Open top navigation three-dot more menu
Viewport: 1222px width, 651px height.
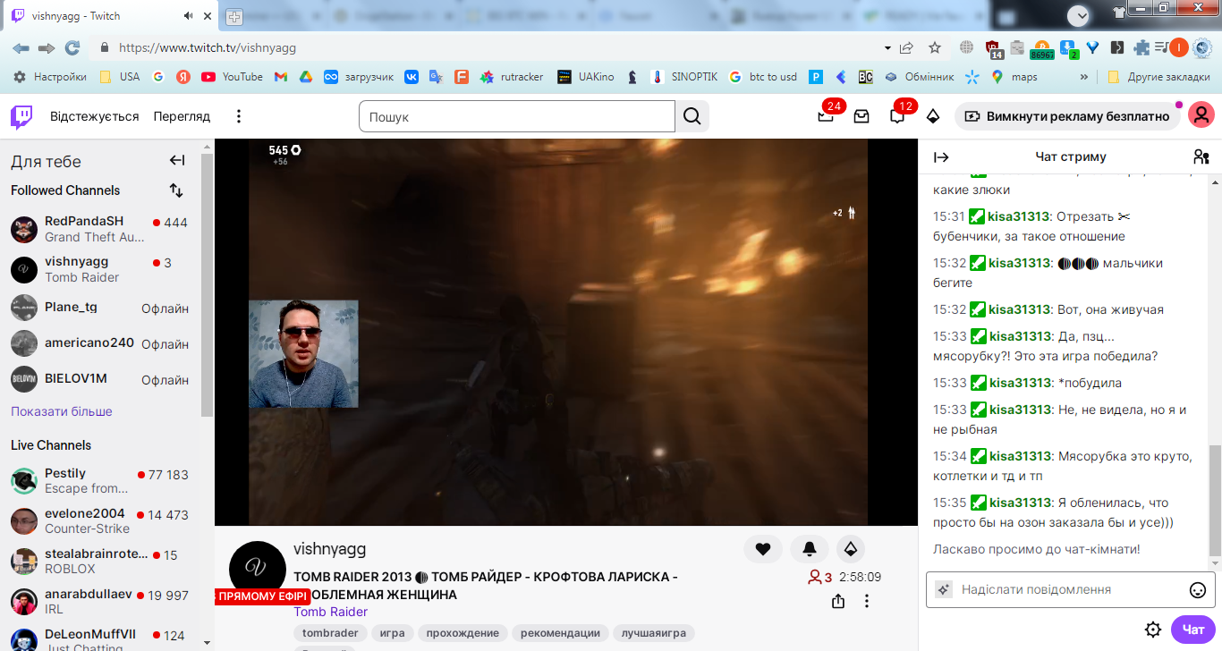pyautogui.click(x=239, y=116)
